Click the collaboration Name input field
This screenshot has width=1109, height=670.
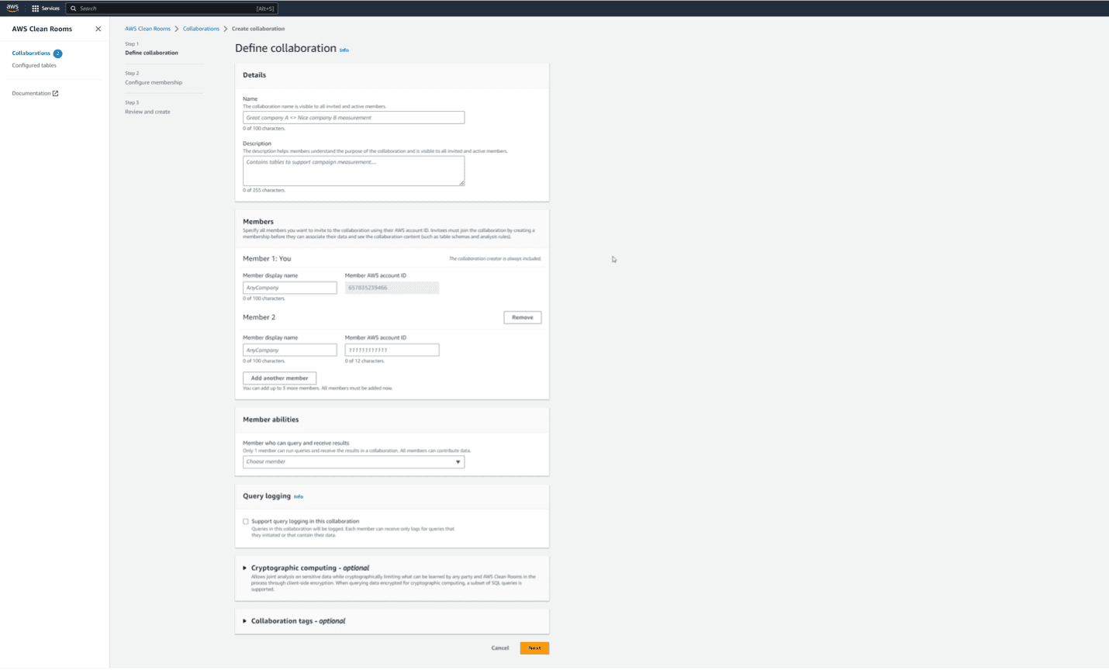[x=353, y=118]
